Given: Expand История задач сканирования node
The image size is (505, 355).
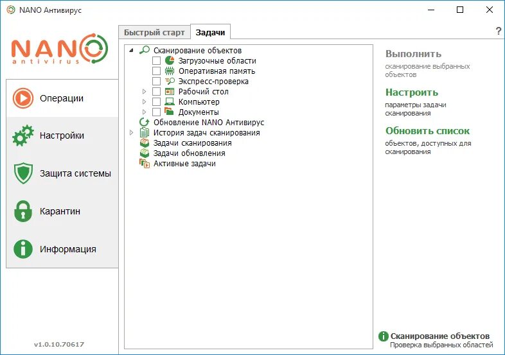Looking at the screenshot, I should (x=132, y=133).
